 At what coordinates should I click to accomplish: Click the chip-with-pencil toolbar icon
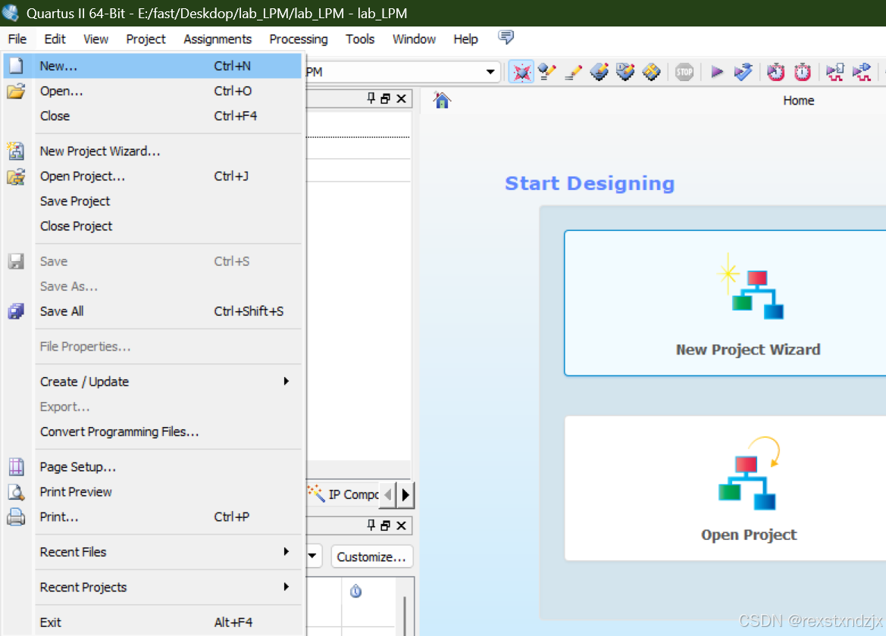(x=599, y=72)
